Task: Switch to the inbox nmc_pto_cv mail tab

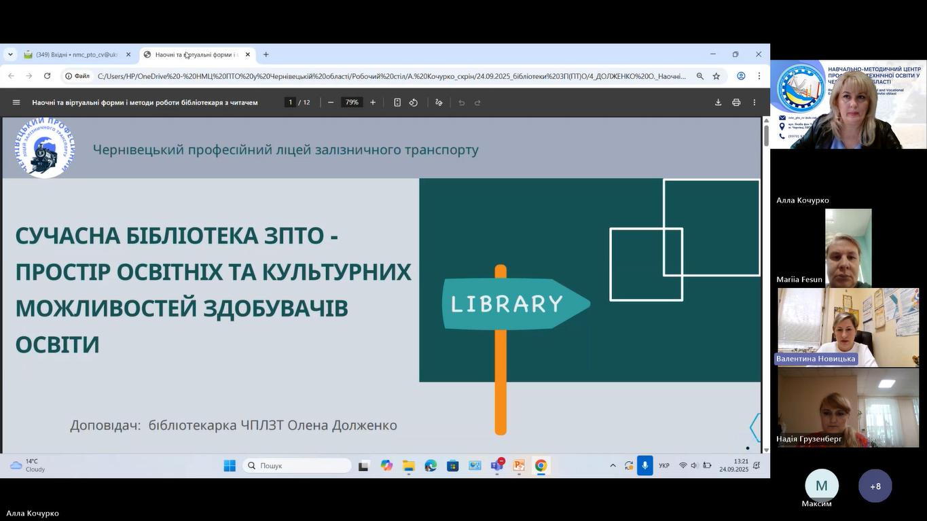Action: pyautogui.click(x=76, y=54)
